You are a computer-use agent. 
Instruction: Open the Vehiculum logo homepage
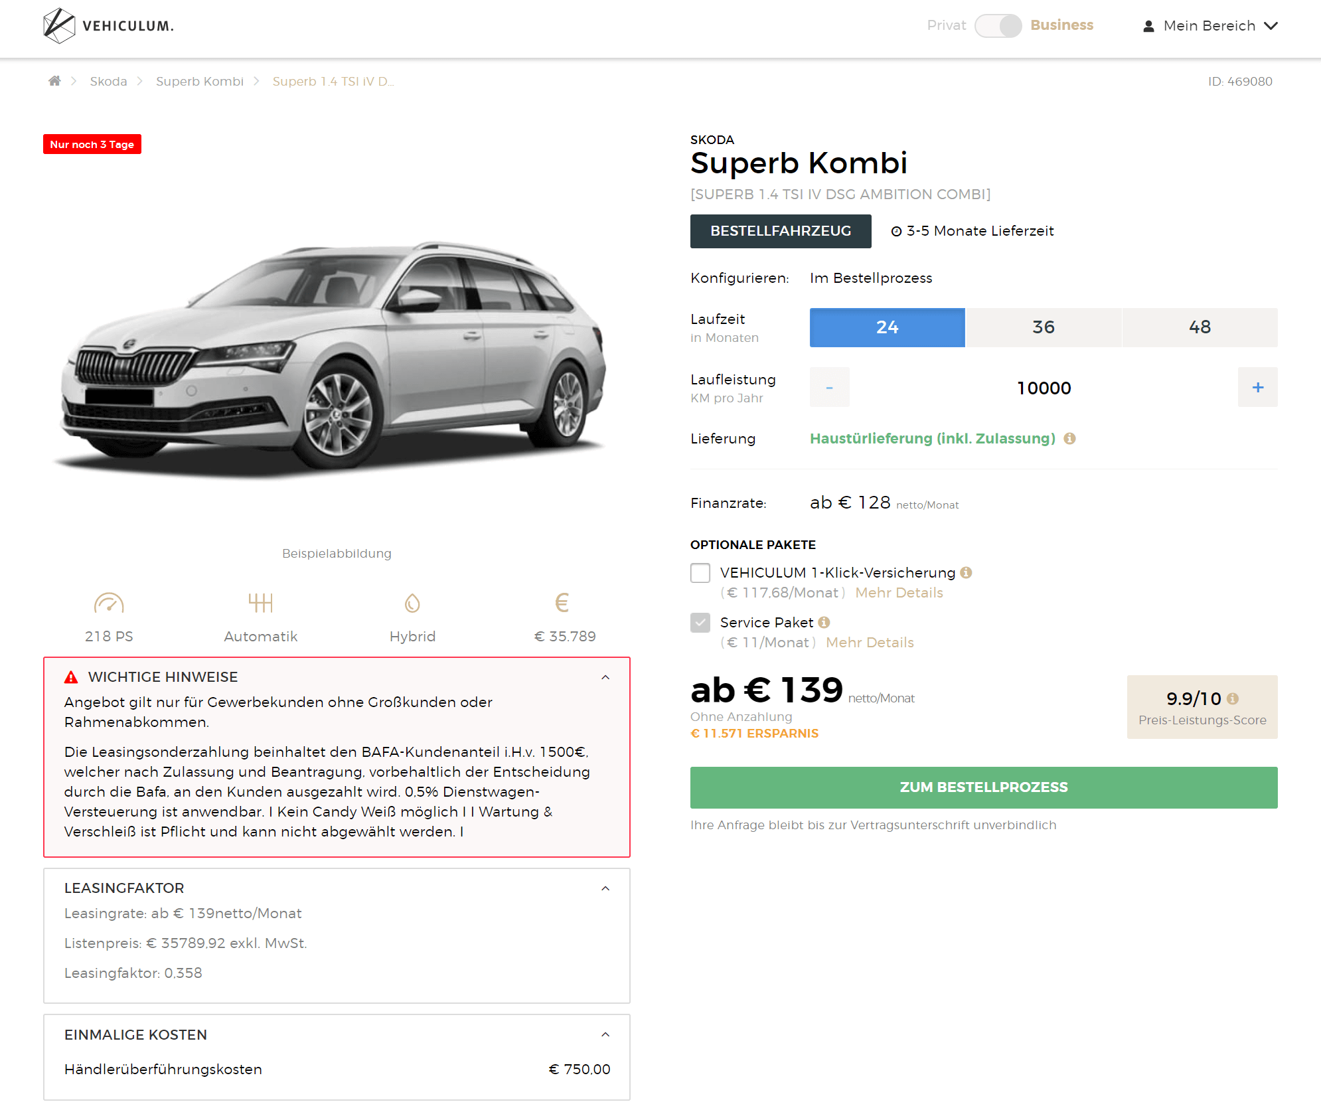(108, 26)
